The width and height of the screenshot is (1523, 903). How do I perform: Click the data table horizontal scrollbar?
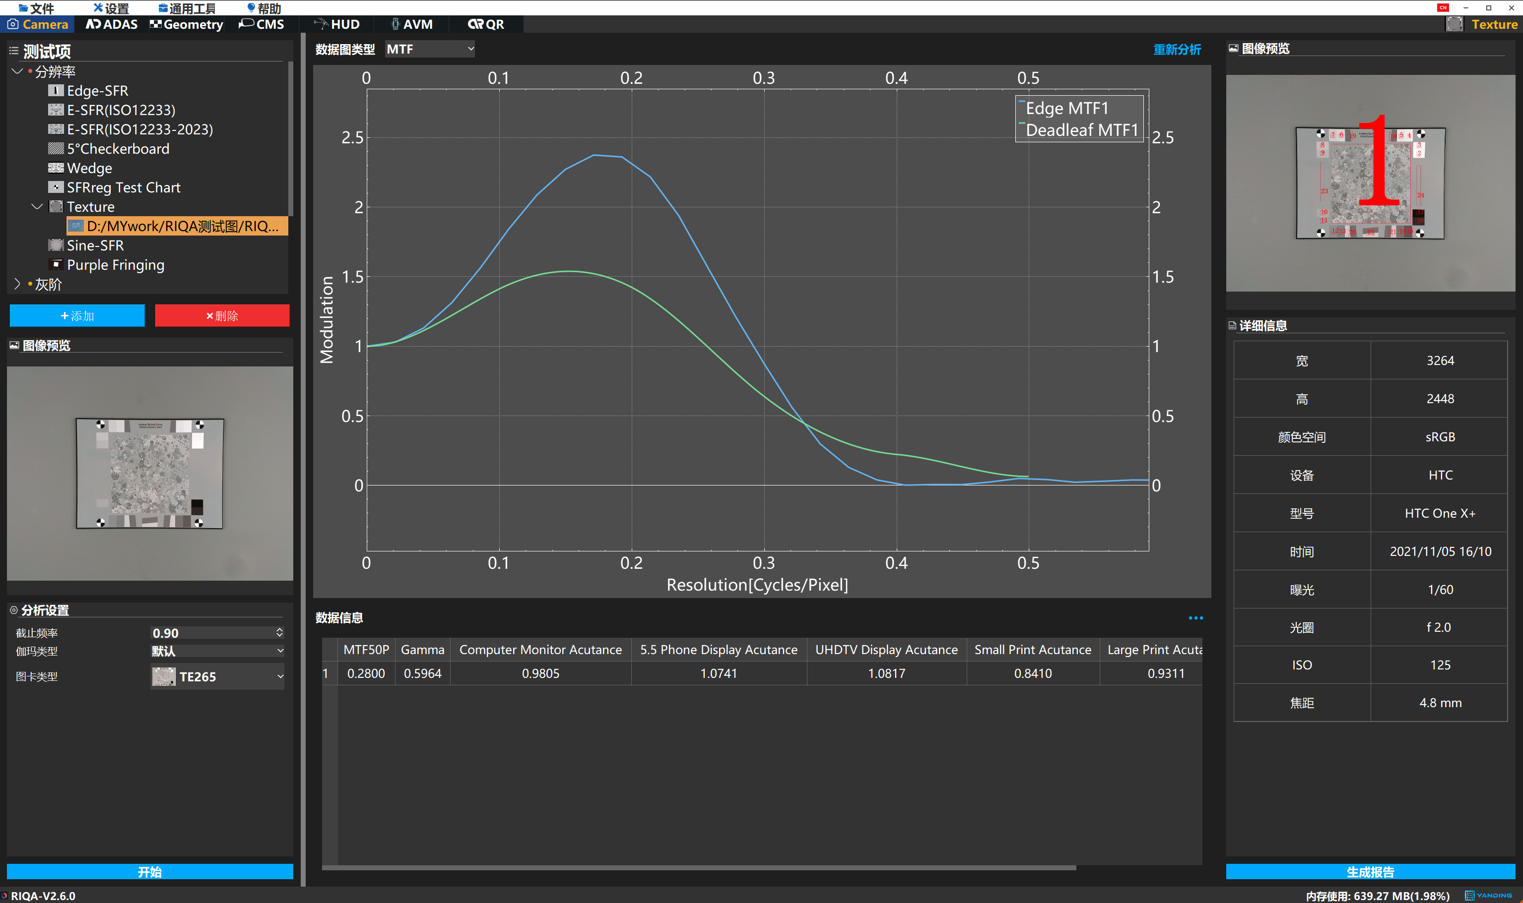coord(698,868)
